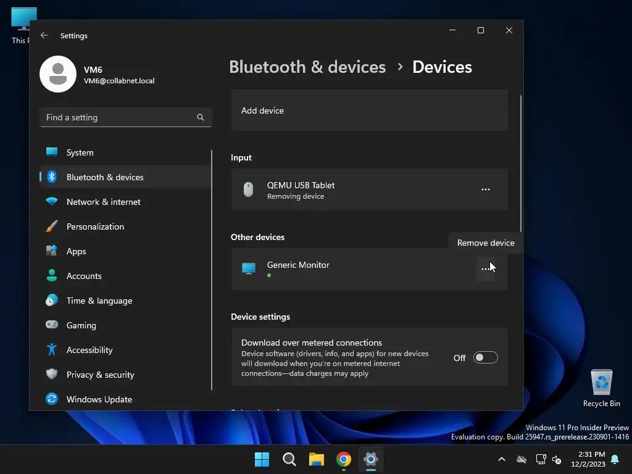Click the VM6 account name

[x=93, y=69]
